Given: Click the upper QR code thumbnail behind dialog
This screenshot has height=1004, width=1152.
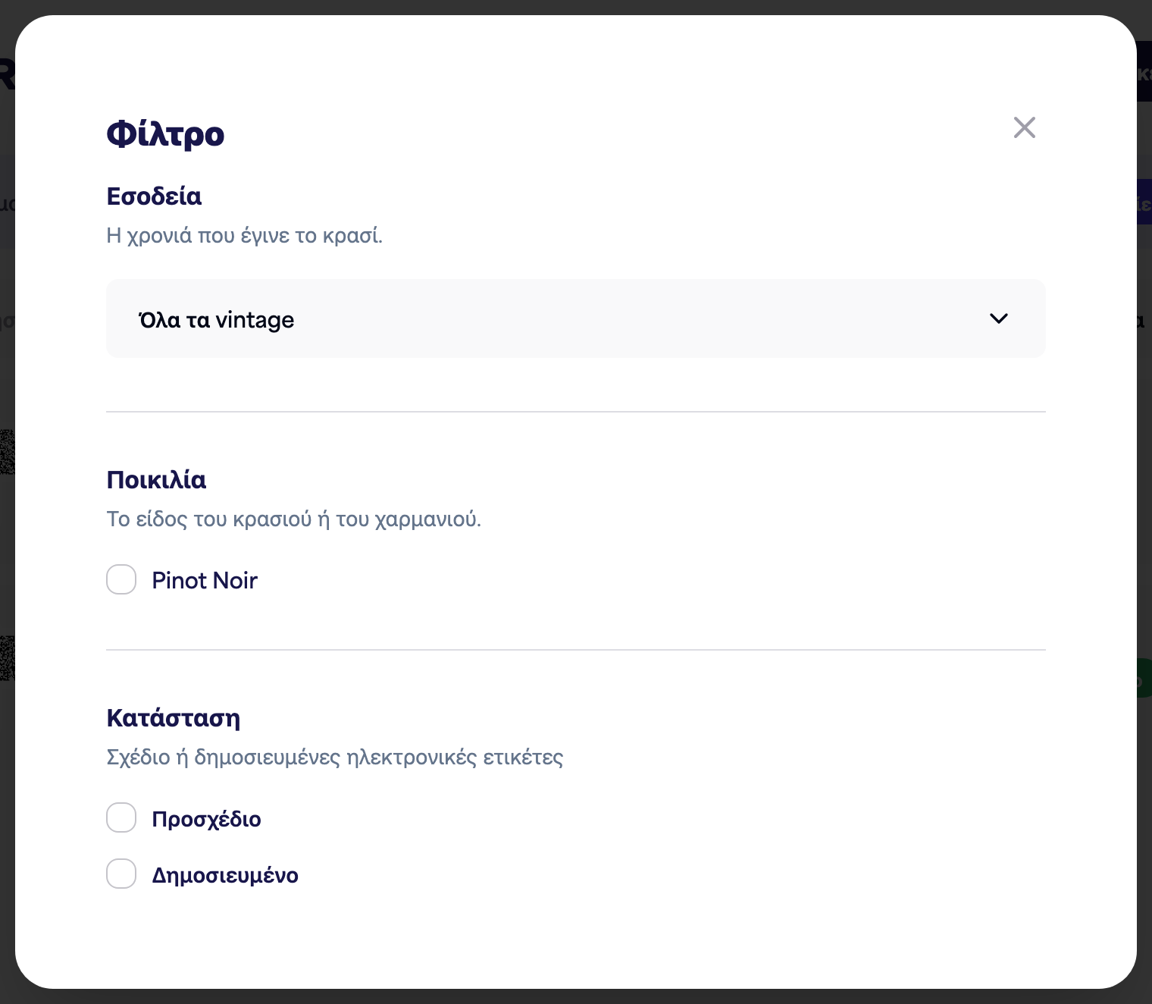Looking at the screenshot, I should pos(7,452).
